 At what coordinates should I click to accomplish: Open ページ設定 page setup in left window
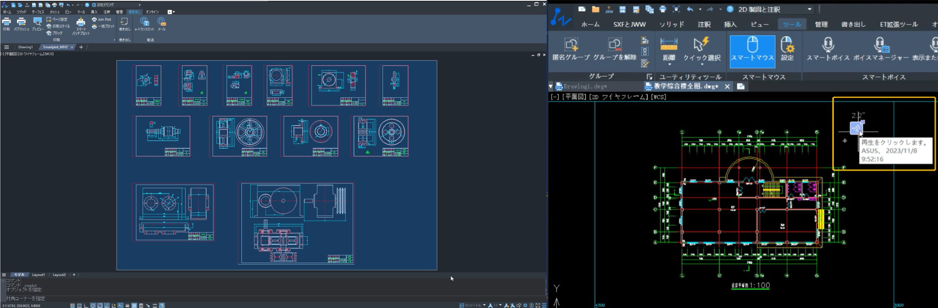click(x=57, y=19)
